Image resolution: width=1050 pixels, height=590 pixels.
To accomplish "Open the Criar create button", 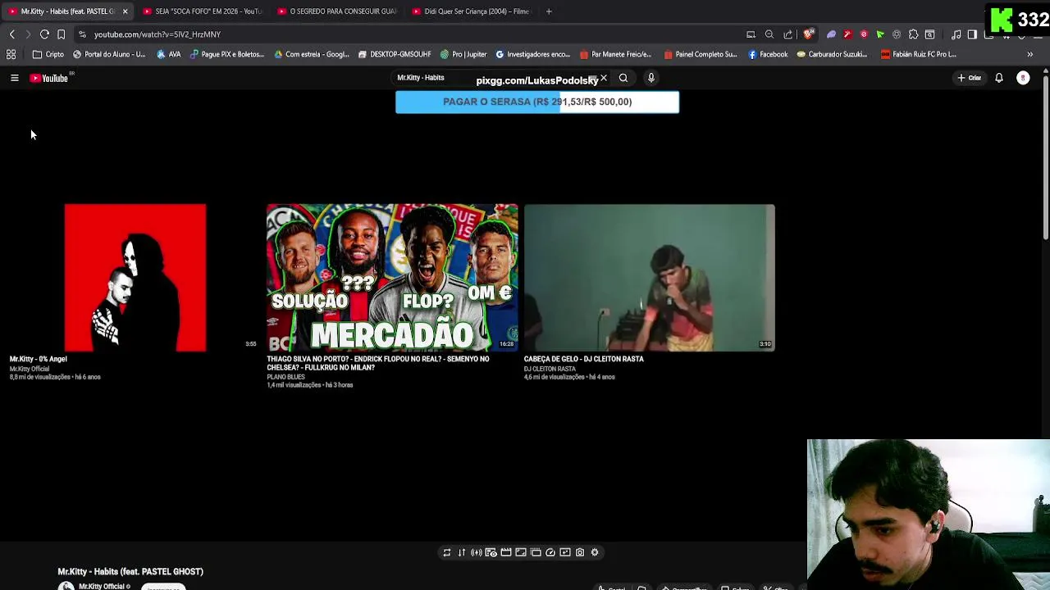I will pyautogui.click(x=969, y=78).
